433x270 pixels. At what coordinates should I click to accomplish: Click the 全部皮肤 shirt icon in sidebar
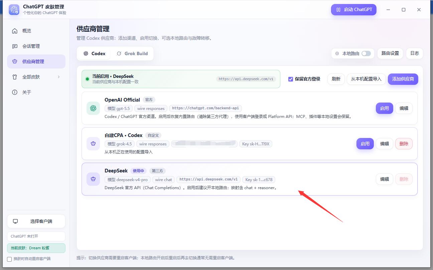[x=15, y=77]
